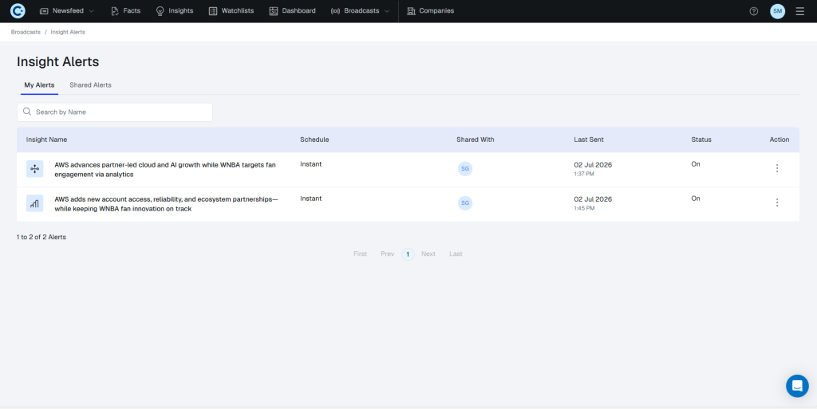Viewport: 817px width, 409px height.
Task: Click the 1 to 2 of 2 Alerts text
Action: click(41, 237)
